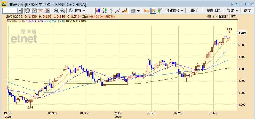Click the chart analysis window title icon
Screen dimensions: 255x119
[4, 4]
